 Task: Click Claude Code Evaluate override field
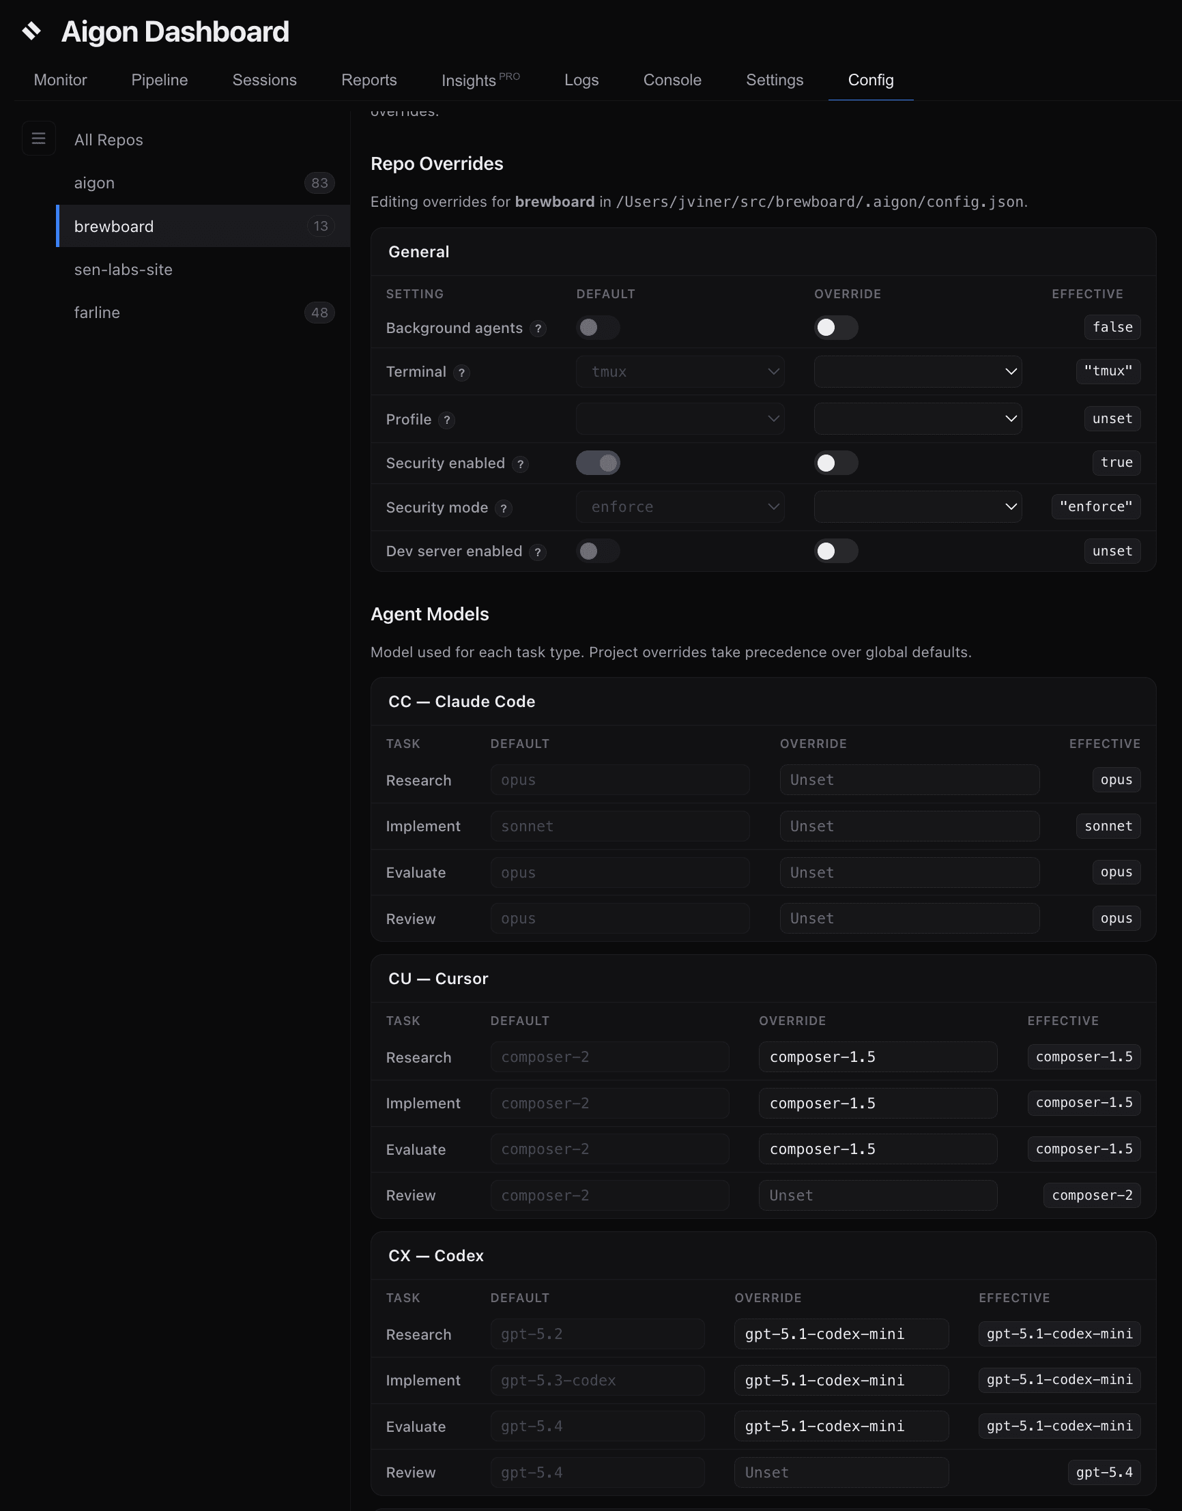(909, 873)
